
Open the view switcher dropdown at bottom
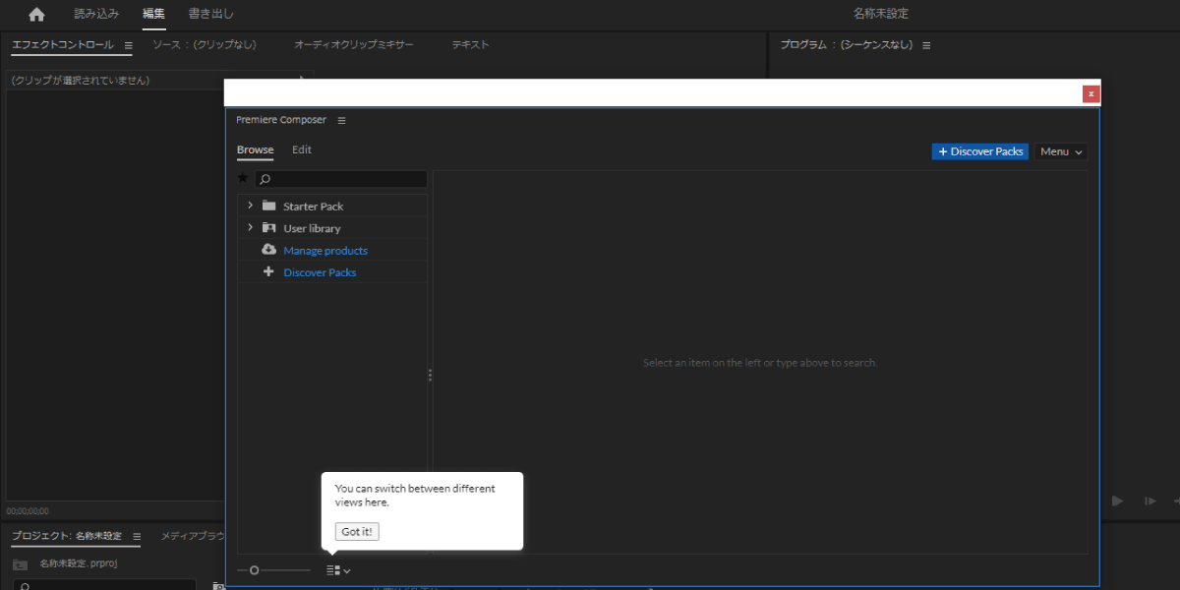click(339, 570)
